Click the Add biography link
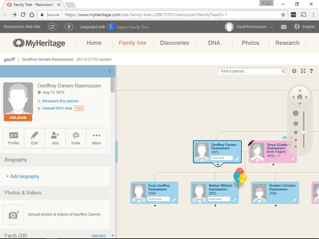This screenshot has width=319, height=239. click(x=23, y=176)
